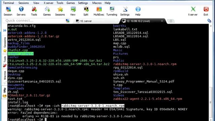Viewport: 215px width, 121px height.
Task: Click the DemoConferensing directory name
Action: [23, 68]
